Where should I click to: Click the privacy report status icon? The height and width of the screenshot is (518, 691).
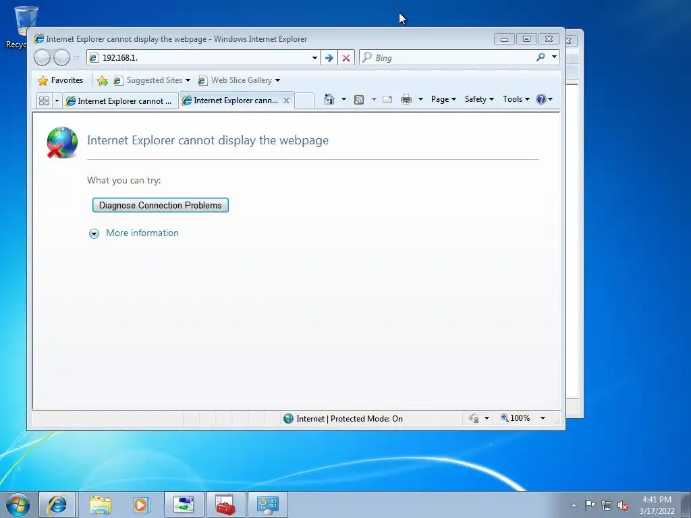tap(474, 418)
